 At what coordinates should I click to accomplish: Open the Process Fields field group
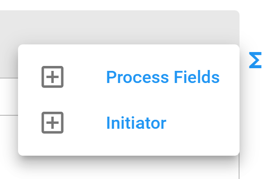point(163,77)
